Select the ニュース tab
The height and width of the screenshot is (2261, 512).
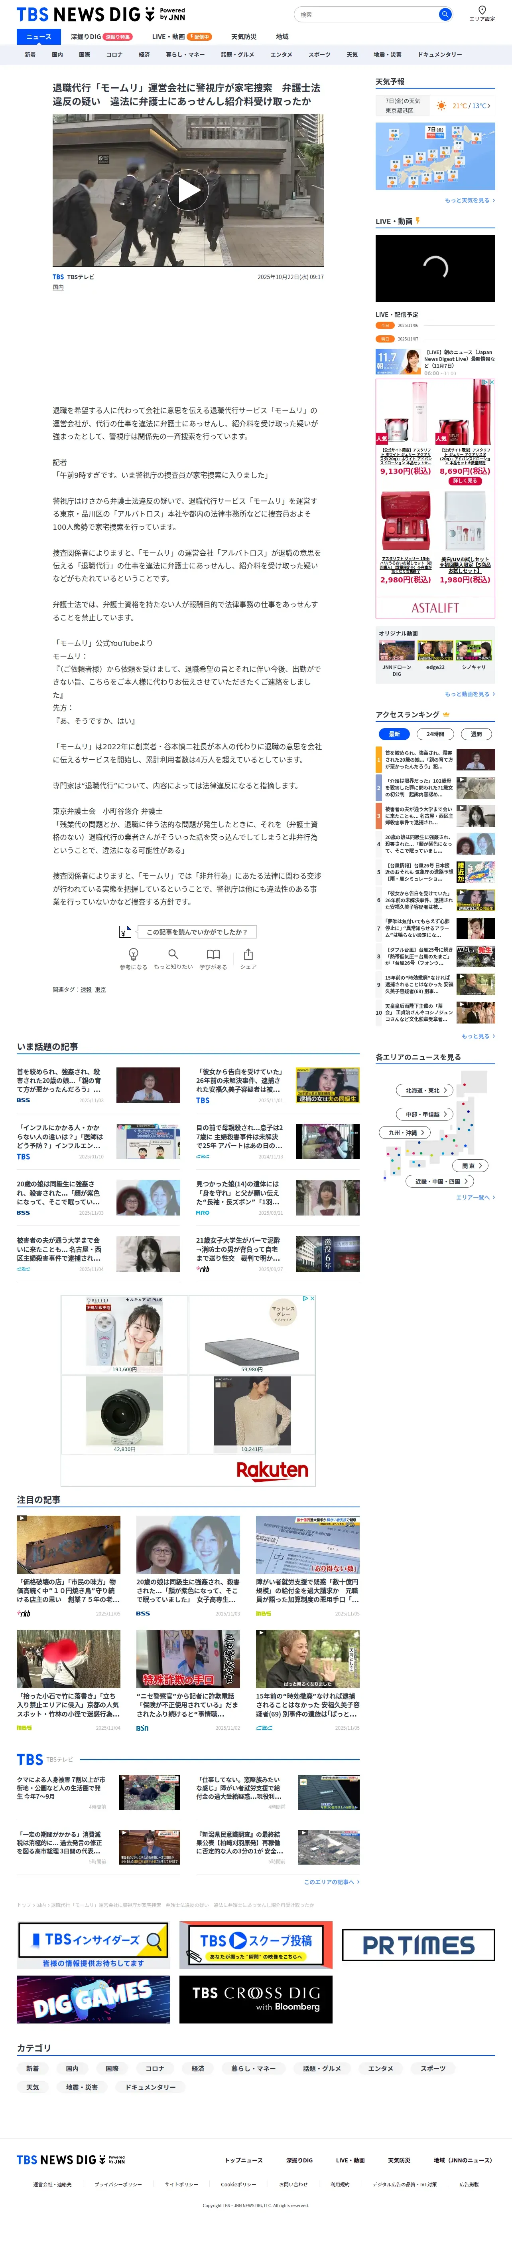click(x=39, y=37)
